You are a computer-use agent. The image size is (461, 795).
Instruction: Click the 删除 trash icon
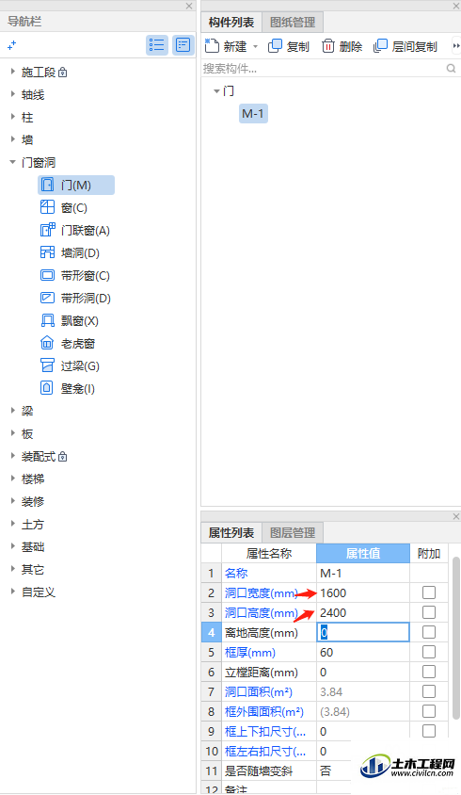(x=327, y=46)
